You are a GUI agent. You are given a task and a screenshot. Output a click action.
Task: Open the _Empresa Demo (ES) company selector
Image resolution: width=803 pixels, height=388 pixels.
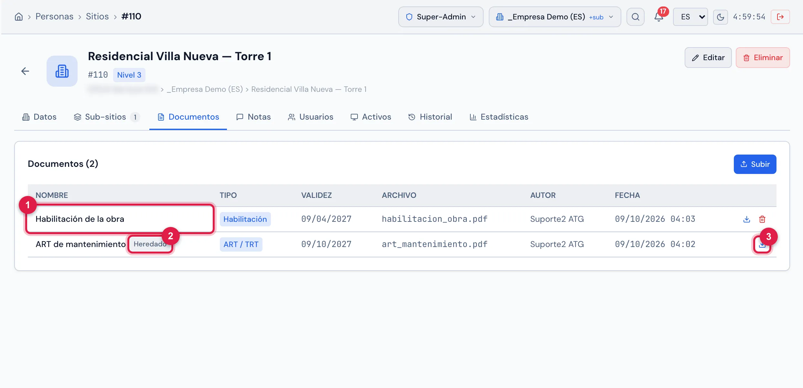555,17
